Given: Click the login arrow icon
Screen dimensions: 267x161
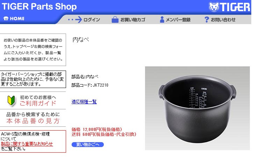Looking at the screenshot, I should pos(75,20).
